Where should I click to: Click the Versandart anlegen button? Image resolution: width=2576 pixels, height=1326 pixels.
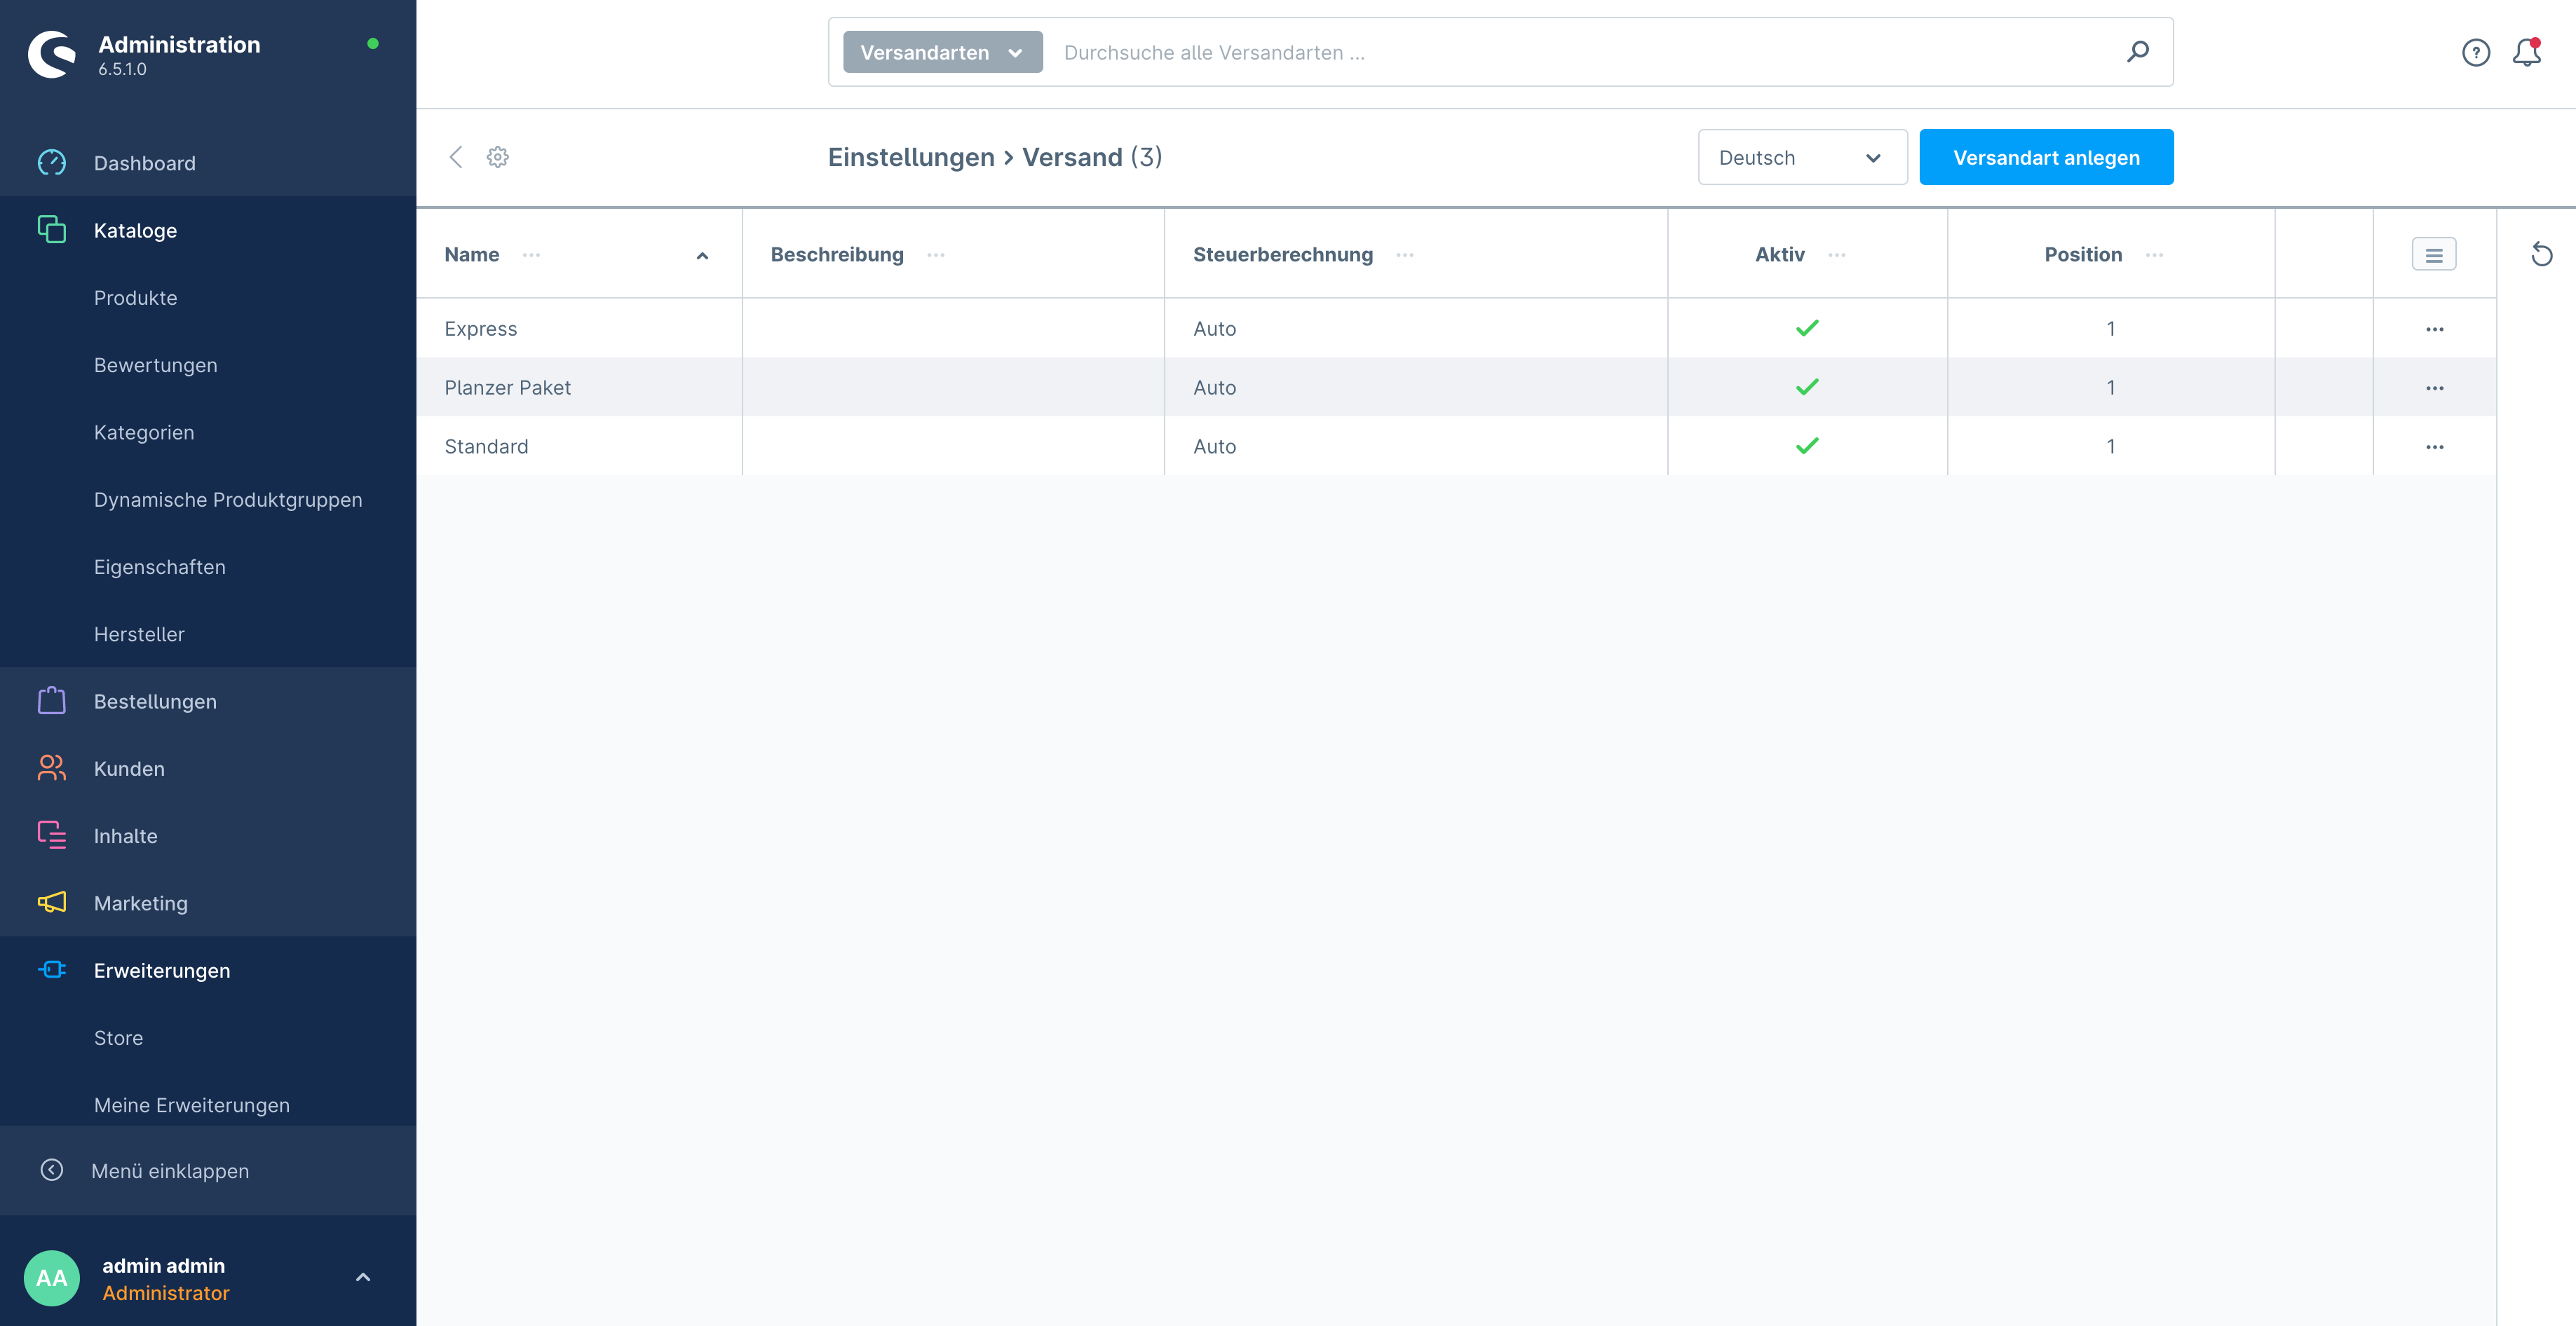[2046, 157]
